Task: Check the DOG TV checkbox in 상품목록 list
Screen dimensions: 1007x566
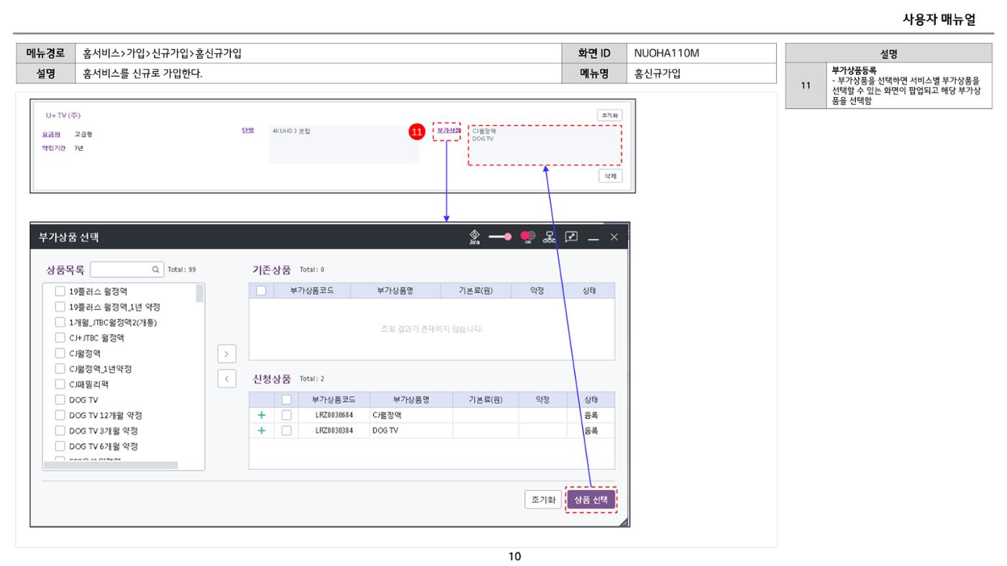Action: coord(60,399)
